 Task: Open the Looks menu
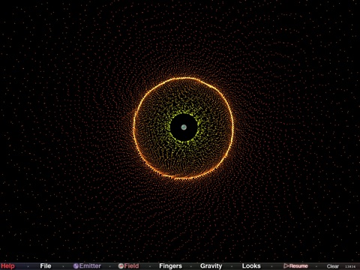(251, 266)
